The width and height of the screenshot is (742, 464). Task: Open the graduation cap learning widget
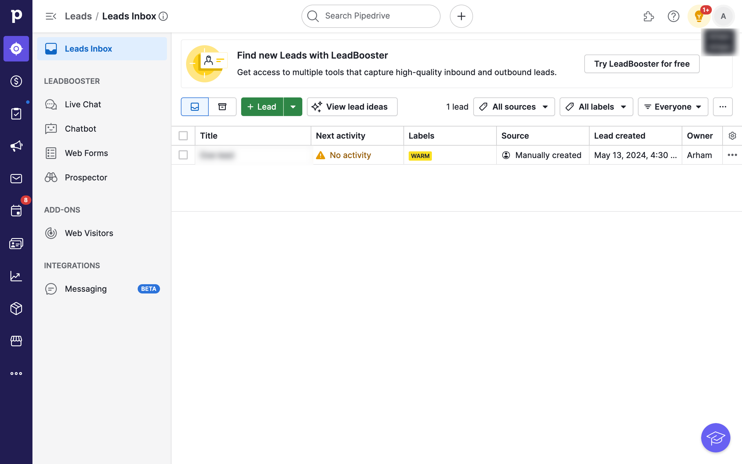715,438
